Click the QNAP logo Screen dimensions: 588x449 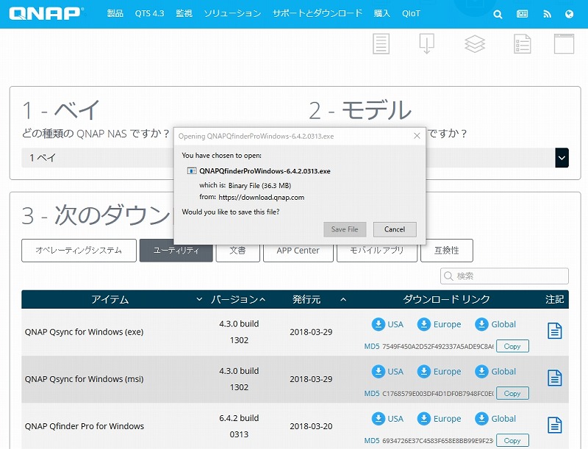pos(46,13)
